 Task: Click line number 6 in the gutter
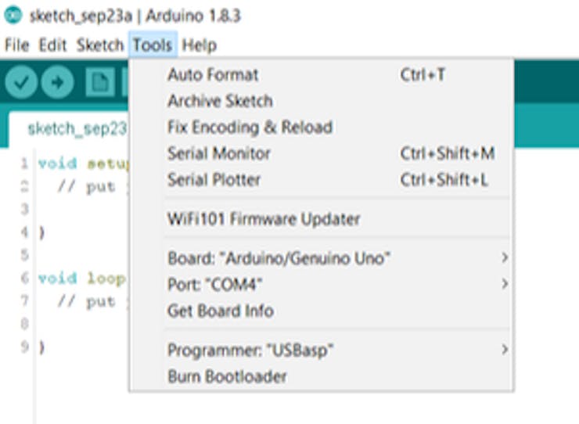click(24, 278)
